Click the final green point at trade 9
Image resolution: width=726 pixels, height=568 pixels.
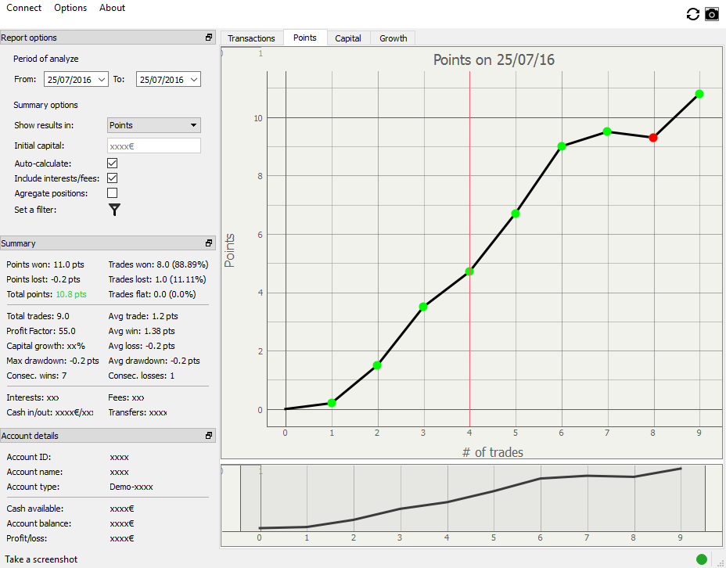[699, 94]
